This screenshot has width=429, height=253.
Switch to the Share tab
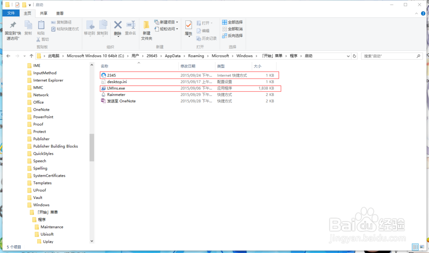(x=43, y=13)
